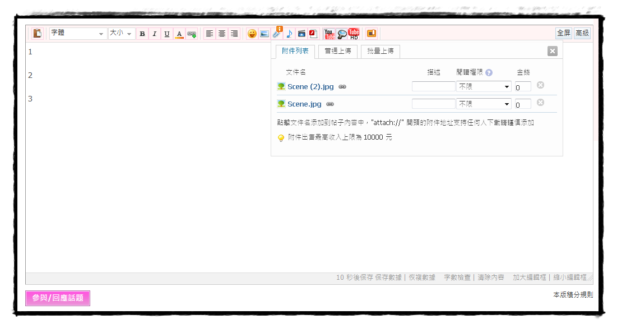Open the font color picker

[179, 34]
